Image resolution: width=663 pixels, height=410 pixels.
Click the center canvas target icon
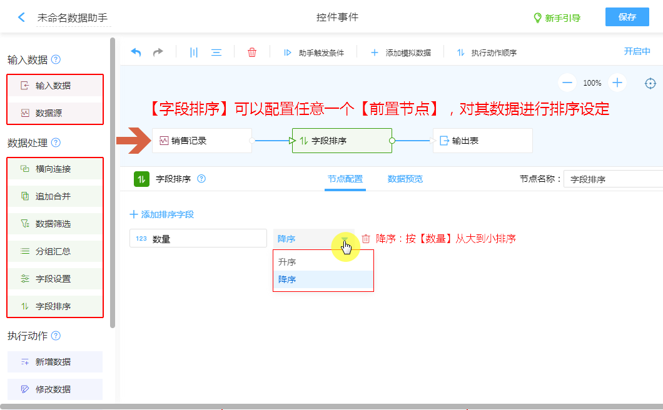point(650,83)
